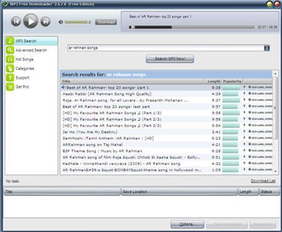
Task: Select 'Best of AR Rahman- last part' row
Action: click(x=167, y=107)
